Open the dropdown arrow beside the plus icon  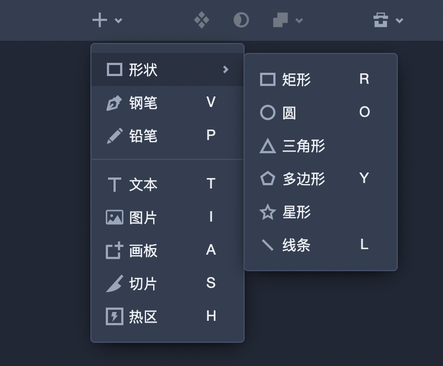[118, 20]
